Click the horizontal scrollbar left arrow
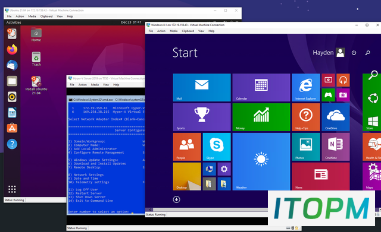Image resolution: width=381 pixels, height=232 pixels. [x=151, y=209]
